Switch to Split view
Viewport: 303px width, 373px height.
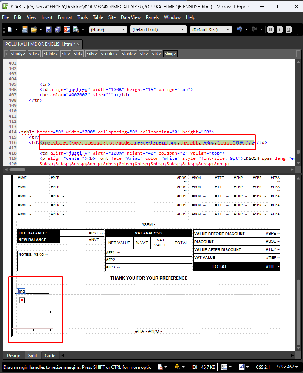32,356
